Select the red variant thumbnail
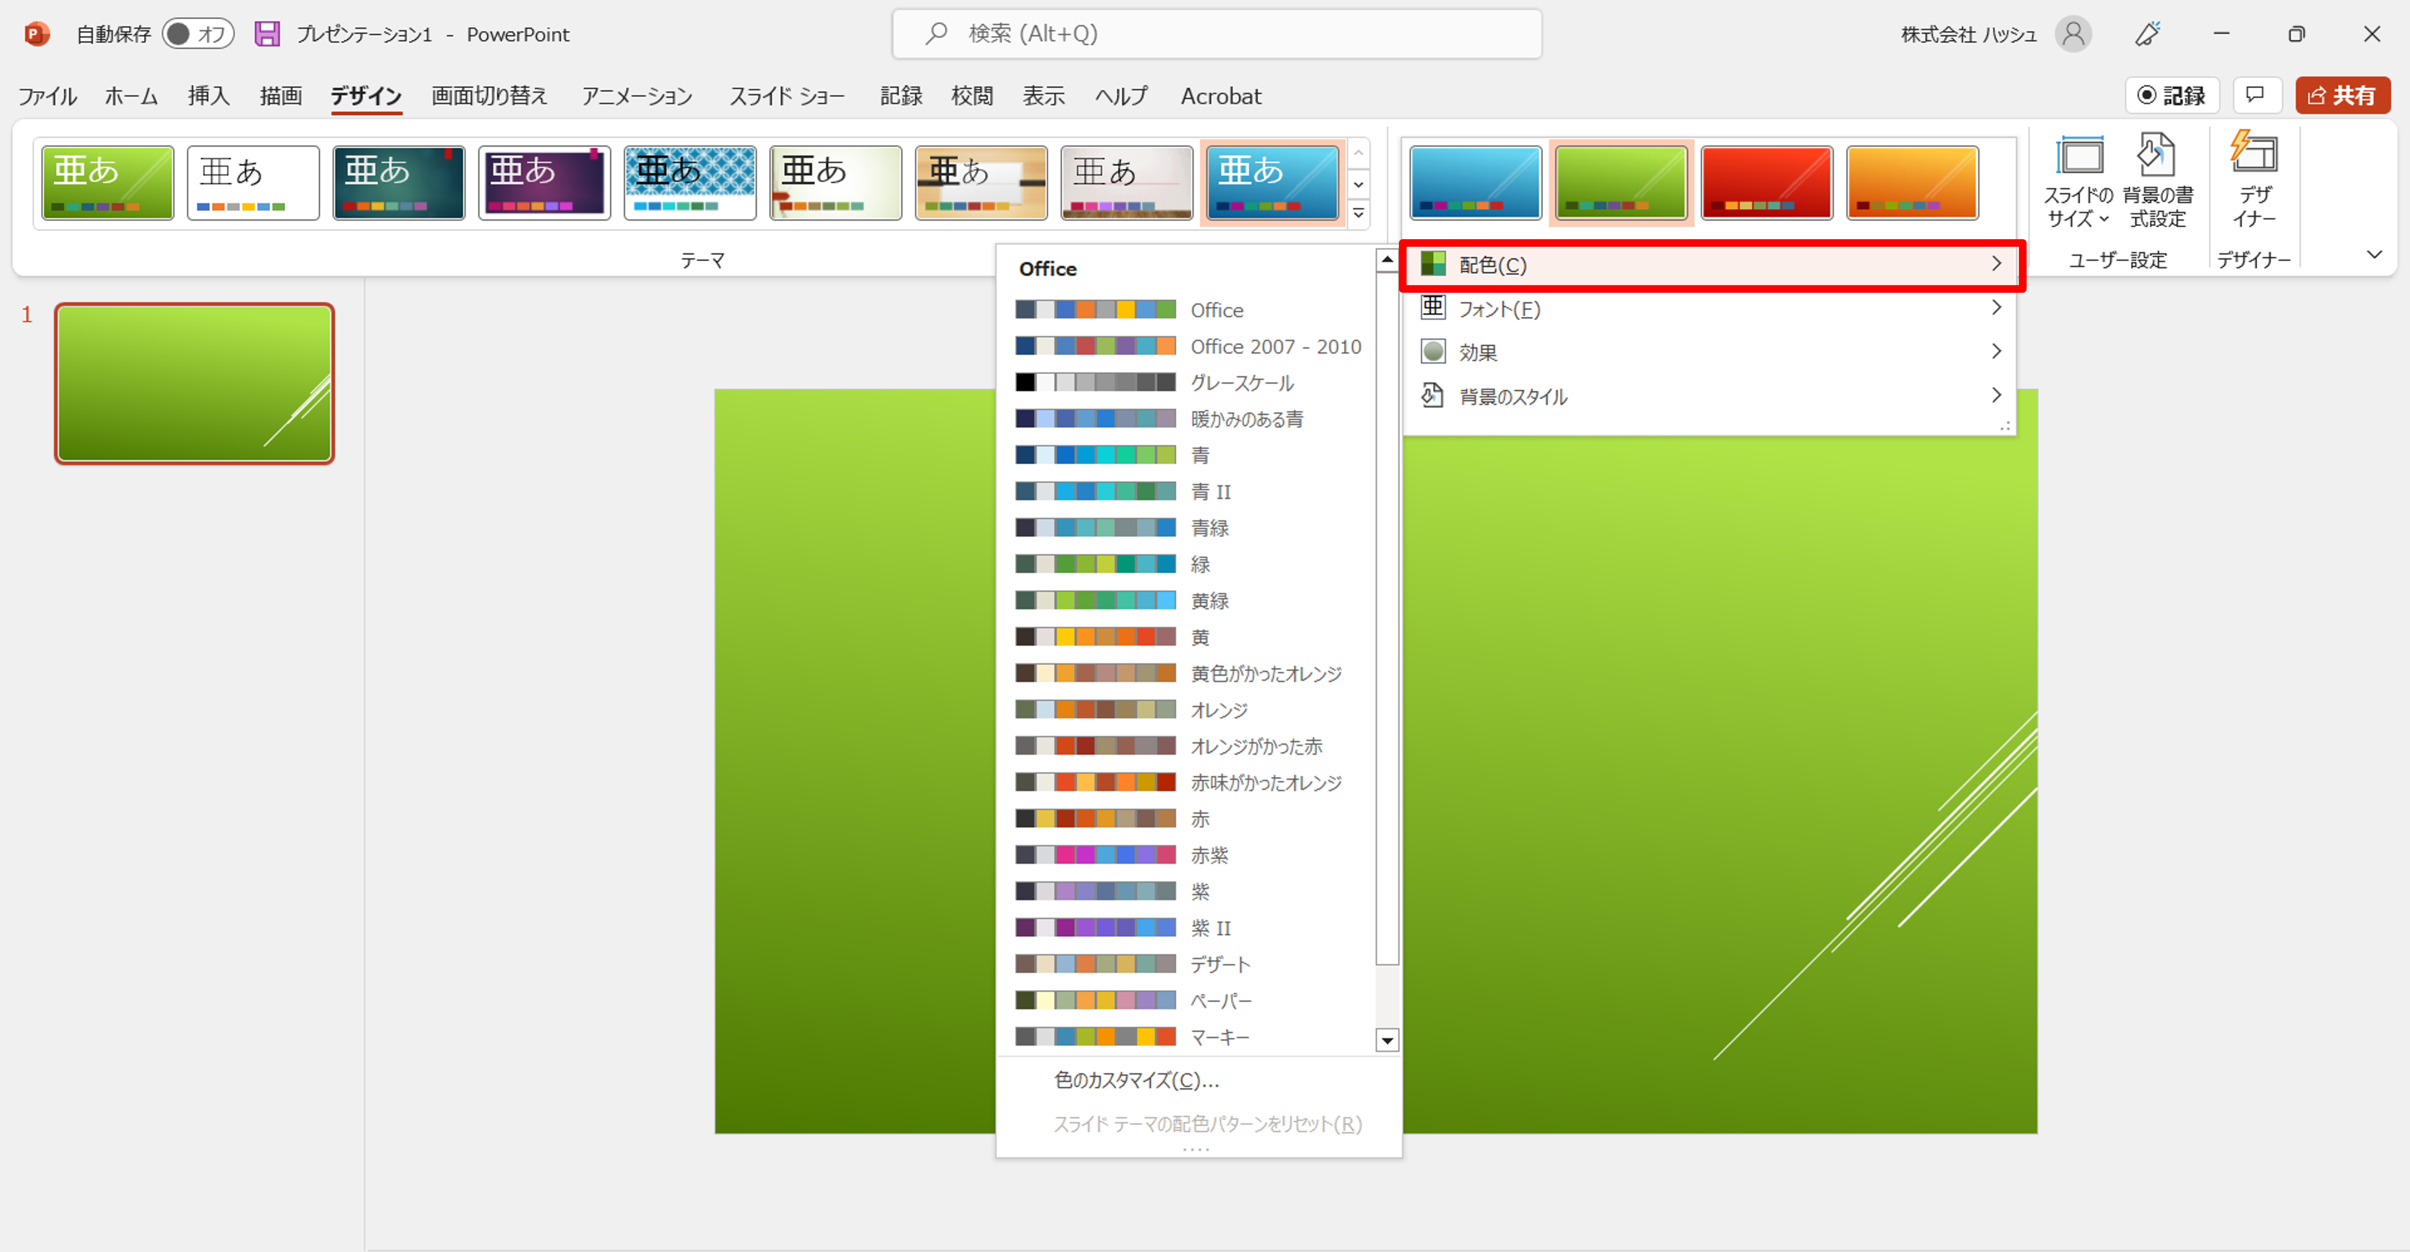 pos(1766,183)
